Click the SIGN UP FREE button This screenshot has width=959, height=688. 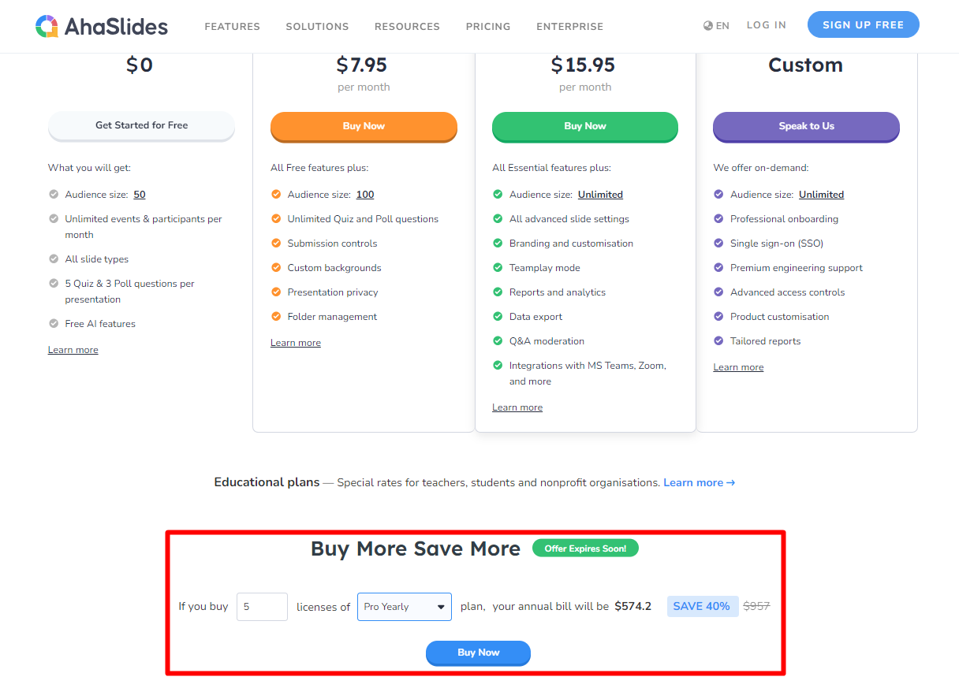click(864, 24)
